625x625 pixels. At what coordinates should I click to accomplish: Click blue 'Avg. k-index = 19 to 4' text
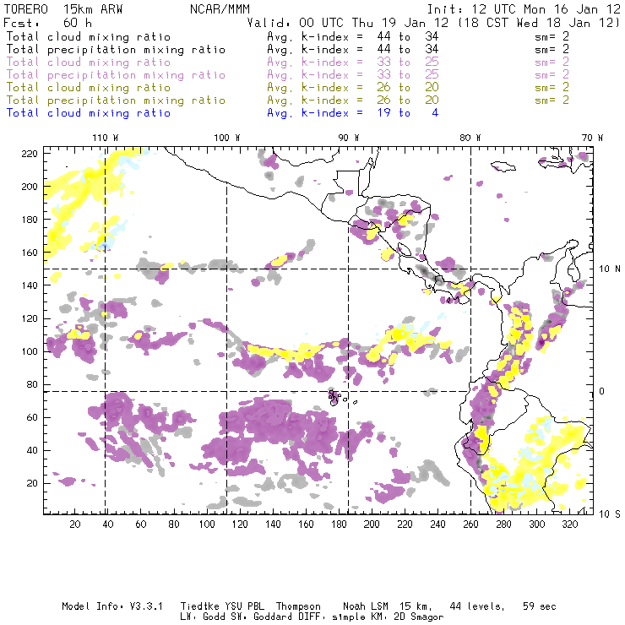coord(353,113)
